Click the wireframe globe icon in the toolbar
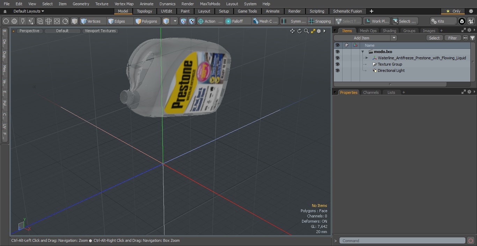The width and height of the screenshot is (477, 246). (x=14, y=21)
